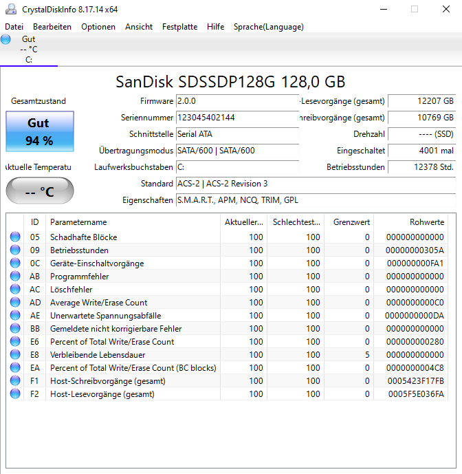The height and width of the screenshot is (474, 462).
Task: Select the Verbleibende Lebensdauer parameter name
Action: (98, 354)
